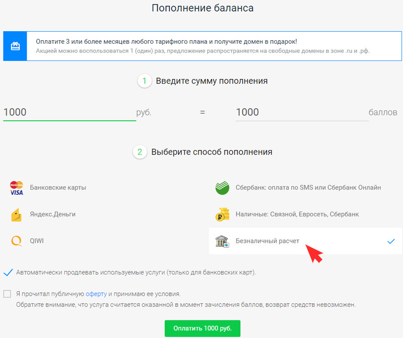Check the public offer acceptance box
403x338 pixels.
click(7, 294)
